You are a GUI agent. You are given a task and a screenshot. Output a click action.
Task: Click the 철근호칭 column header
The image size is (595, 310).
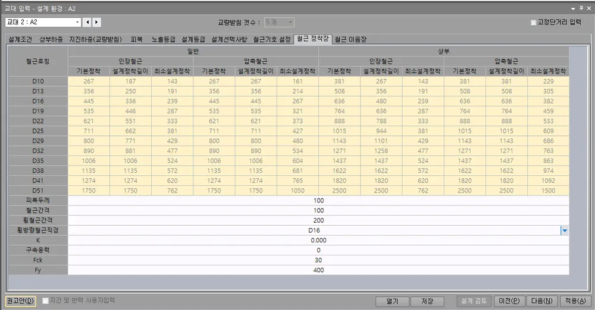click(38, 61)
